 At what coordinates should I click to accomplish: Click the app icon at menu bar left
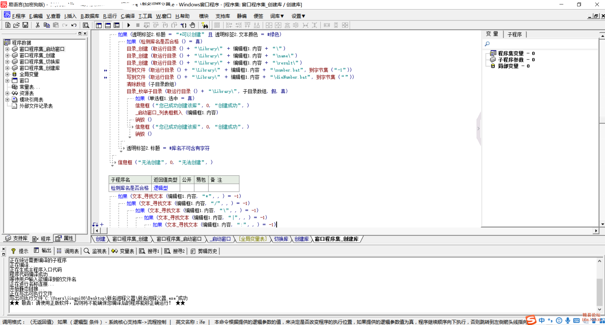(7, 15)
